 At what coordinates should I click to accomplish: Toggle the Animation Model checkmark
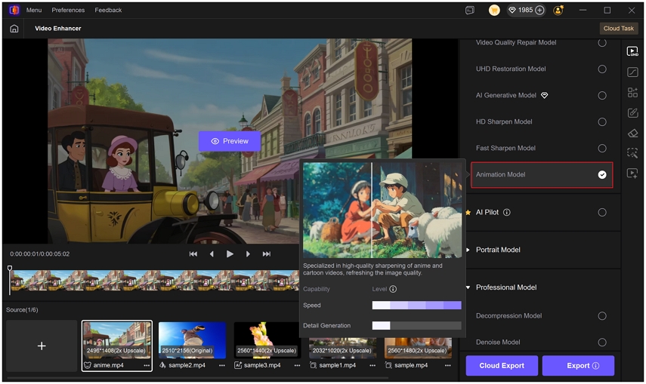coord(602,175)
